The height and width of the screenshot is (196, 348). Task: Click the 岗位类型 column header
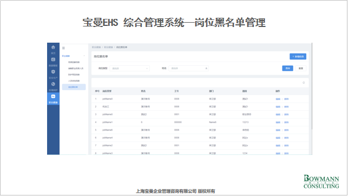tap(107, 91)
